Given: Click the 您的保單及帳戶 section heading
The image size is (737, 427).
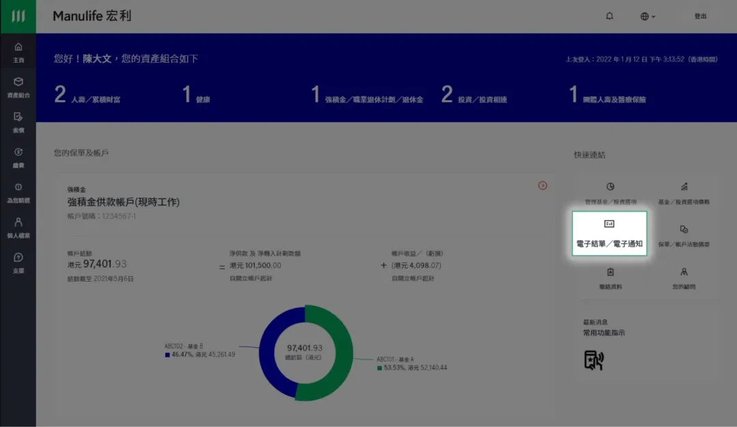Looking at the screenshot, I should [81, 153].
